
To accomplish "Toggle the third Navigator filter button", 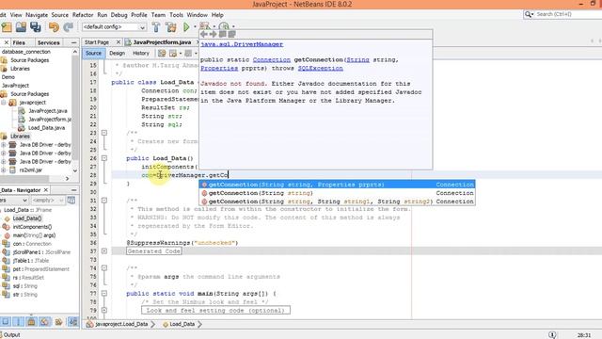I will click(x=31, y=322).
